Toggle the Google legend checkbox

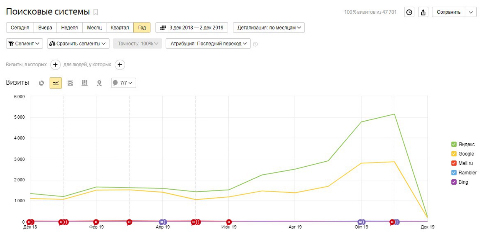454,154
